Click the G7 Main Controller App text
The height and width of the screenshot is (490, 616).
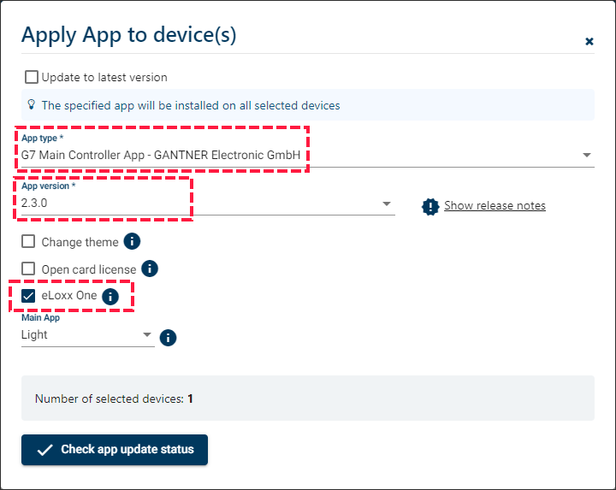pos(161,155)
